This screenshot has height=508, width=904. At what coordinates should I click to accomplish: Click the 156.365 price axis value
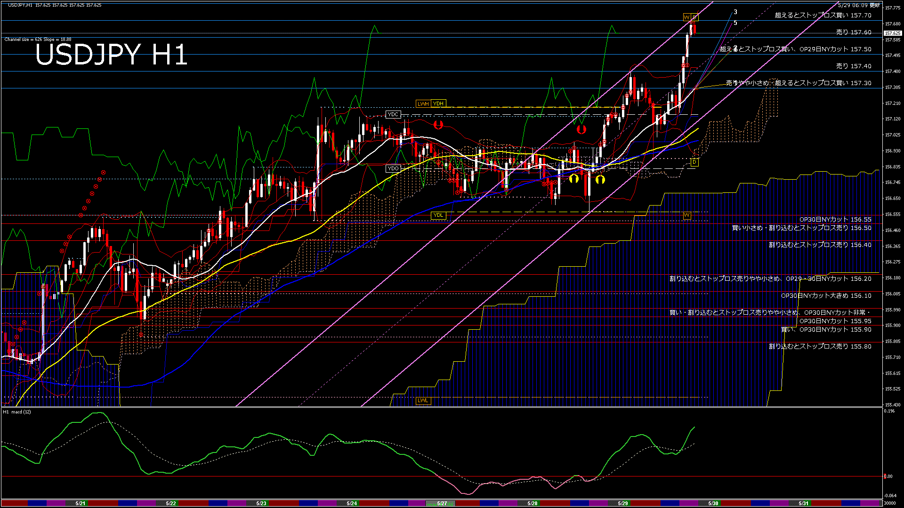[893, 246]
